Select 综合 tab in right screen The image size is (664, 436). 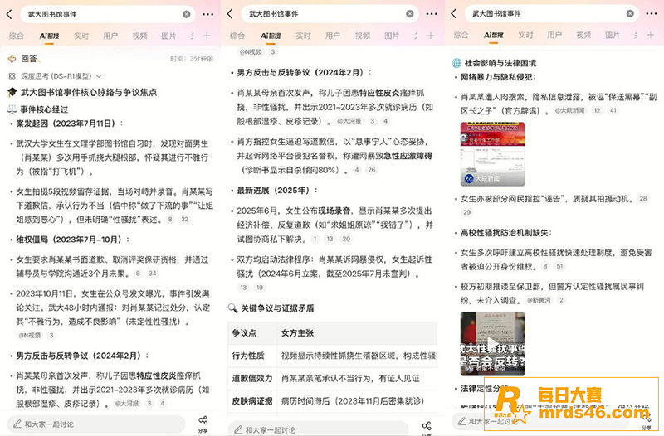tap(461, 35)
